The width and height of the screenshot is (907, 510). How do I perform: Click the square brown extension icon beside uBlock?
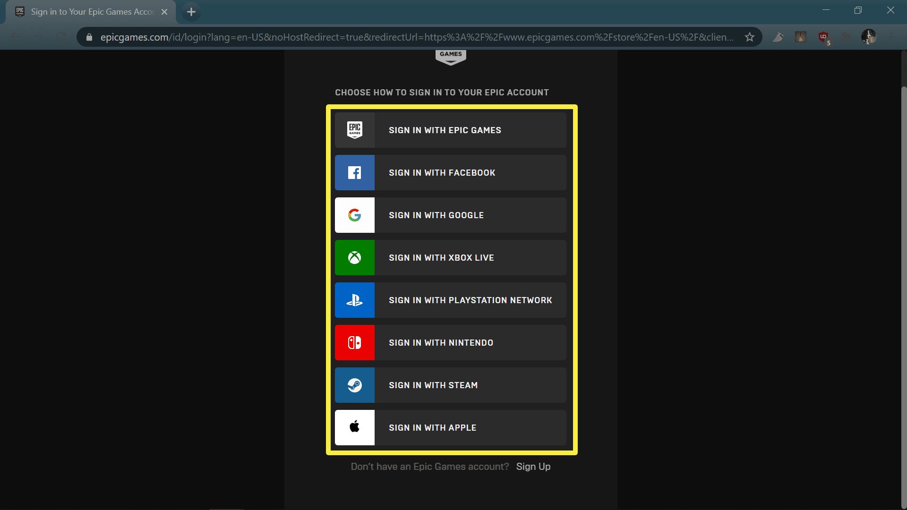pyautogui.click(x=801, y=37)
